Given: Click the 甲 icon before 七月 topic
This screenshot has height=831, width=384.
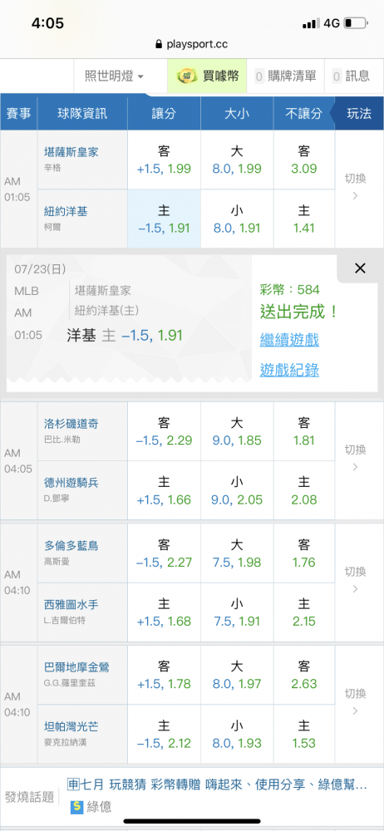Looking at the screenshot, I should click(x=74, y=784).
